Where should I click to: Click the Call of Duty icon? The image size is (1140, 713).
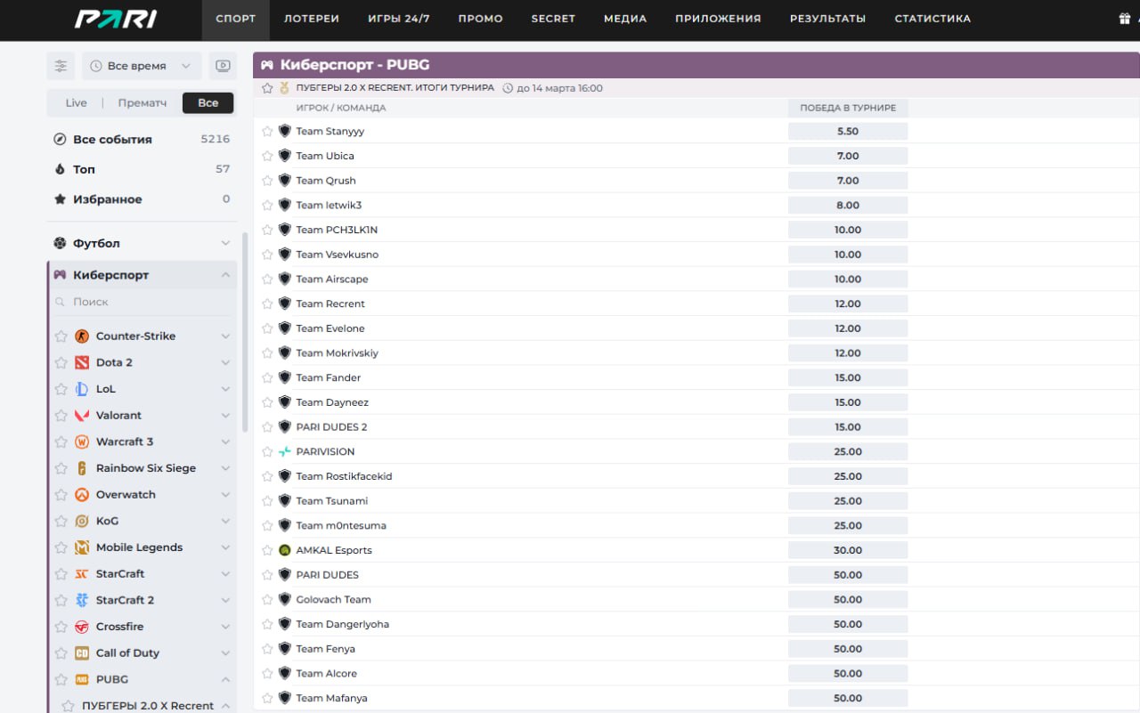(x=82, y=653)
